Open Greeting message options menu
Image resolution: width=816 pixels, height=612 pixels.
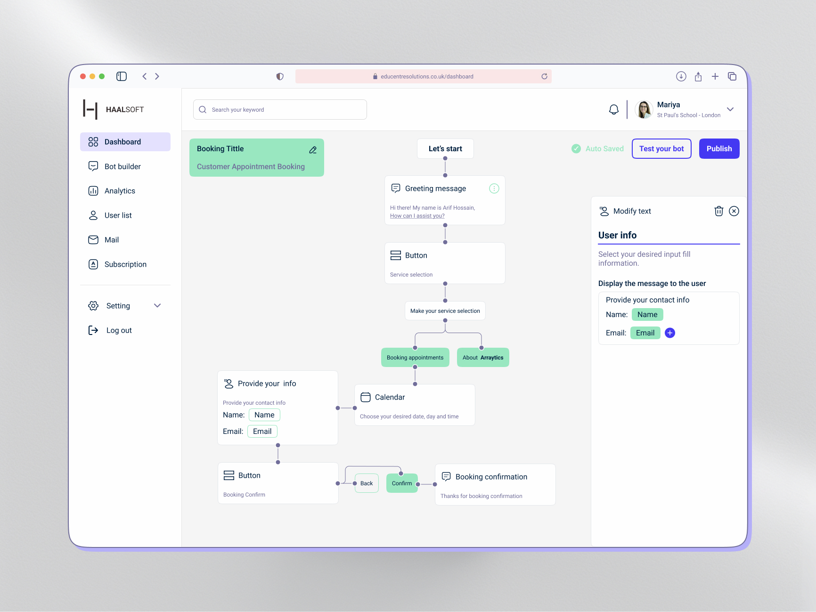(494, 188)
